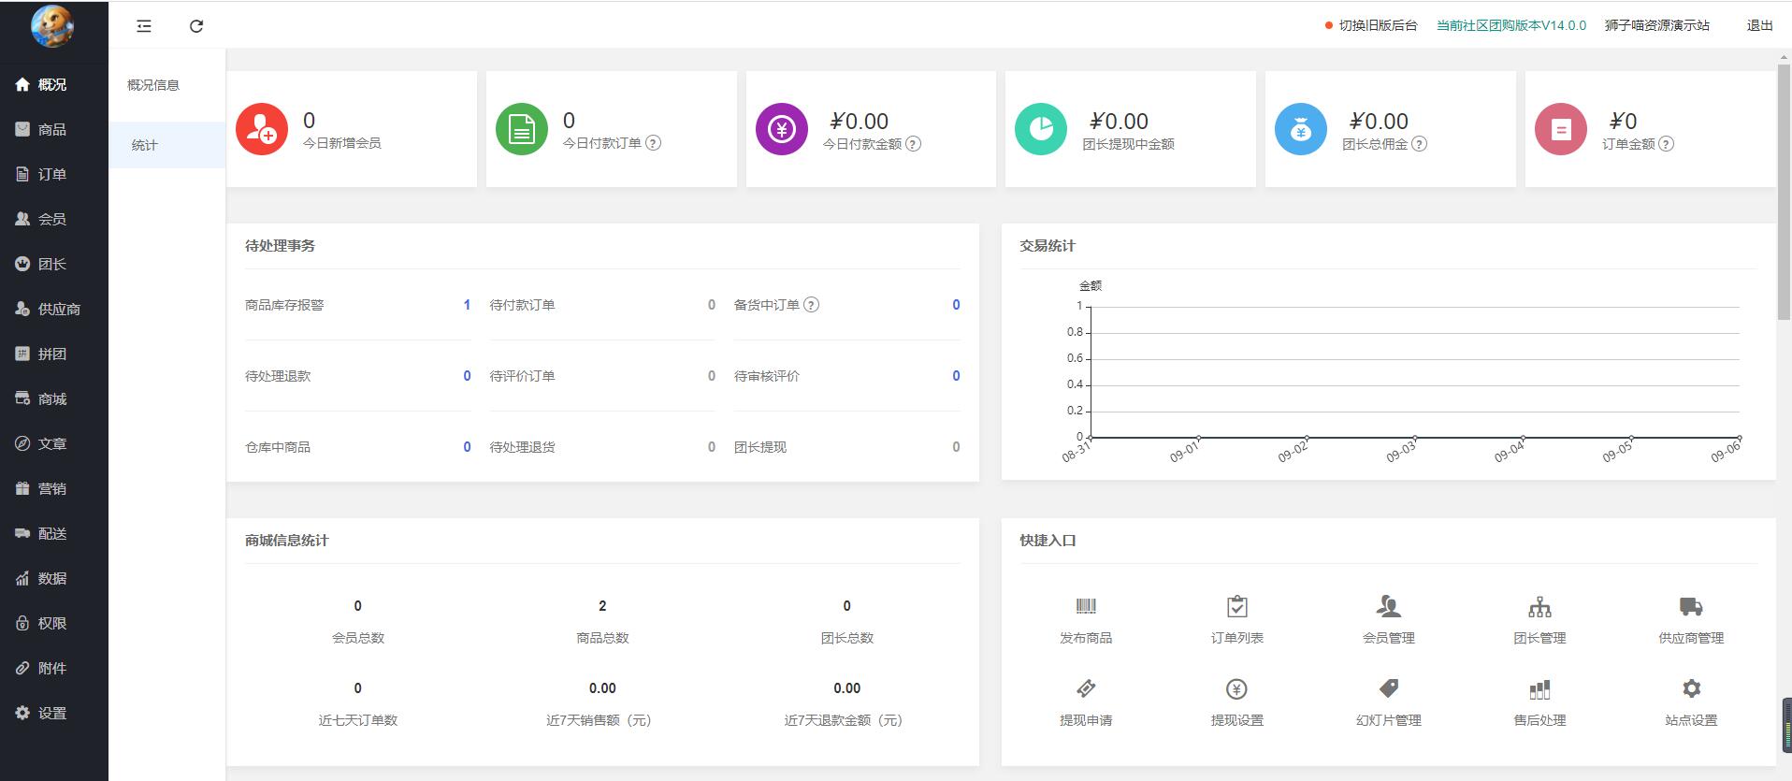Open 幻灯片管理 tag shortcut icon
Viewport: 1792px width, 781px height.
[x=1388, y=689]
